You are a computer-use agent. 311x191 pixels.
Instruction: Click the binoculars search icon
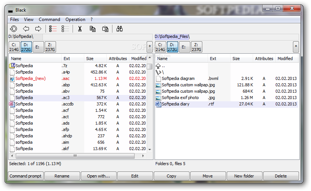(120, 29)
